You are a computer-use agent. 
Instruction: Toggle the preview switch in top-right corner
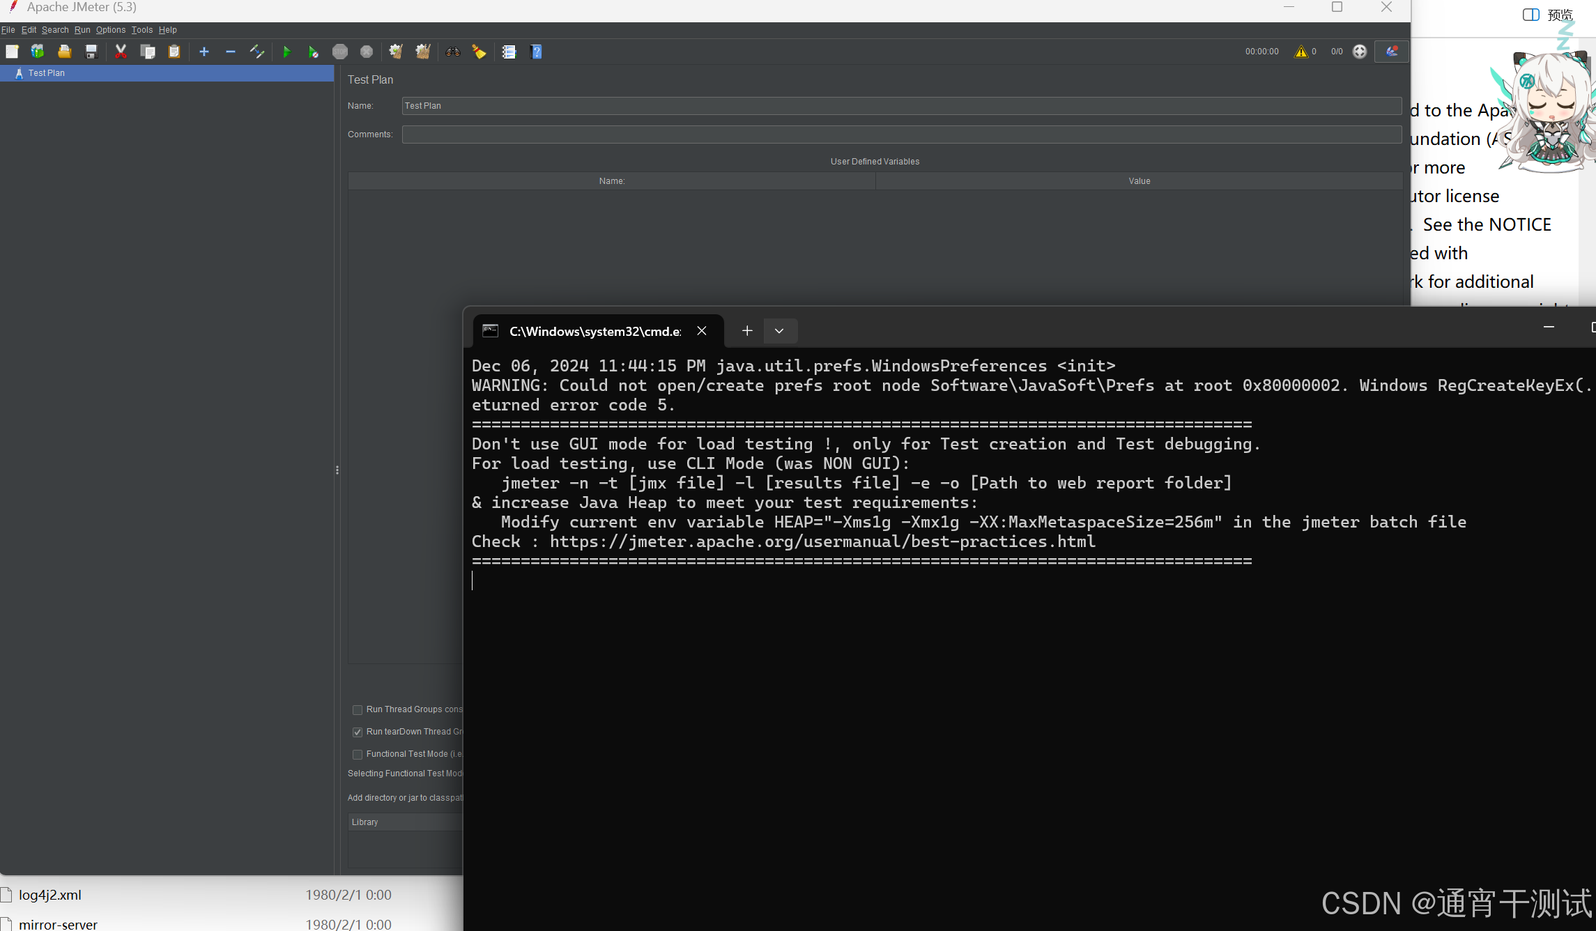[1530, 14]
